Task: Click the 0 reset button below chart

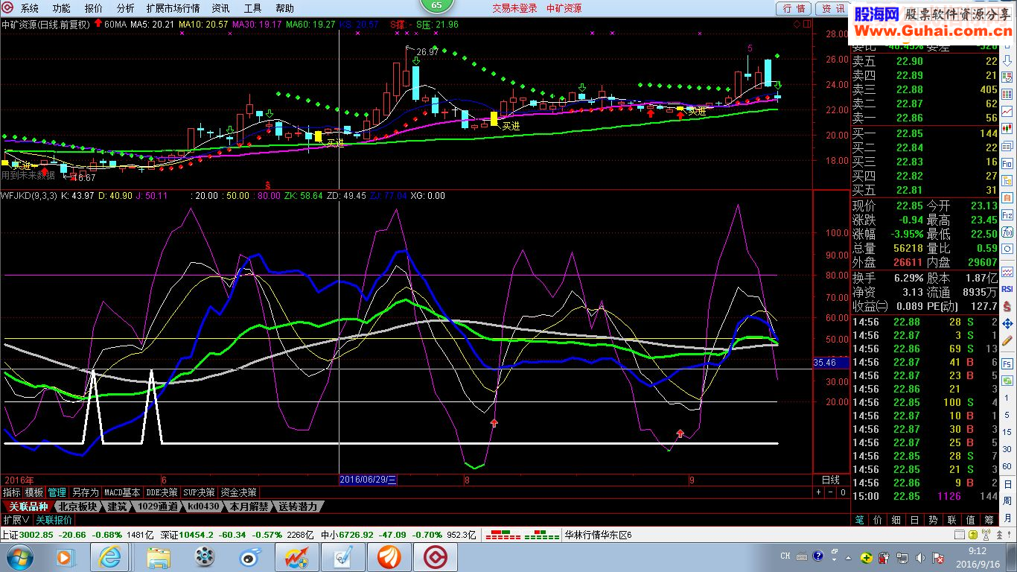Action: [x=842, y=492]
